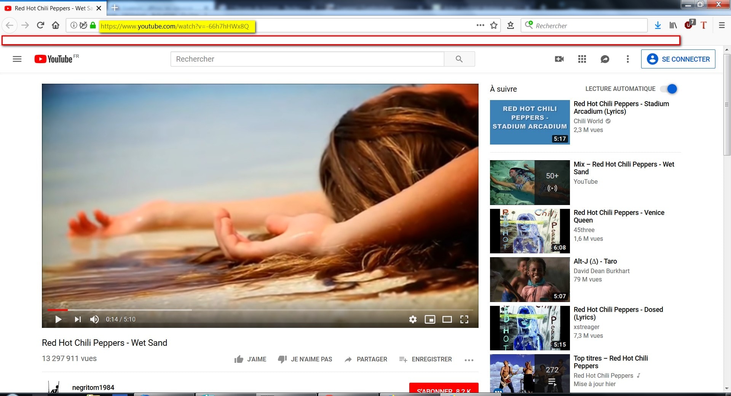Toggle the Lecture Automatique autoplay switch

[x=669, y=89]
